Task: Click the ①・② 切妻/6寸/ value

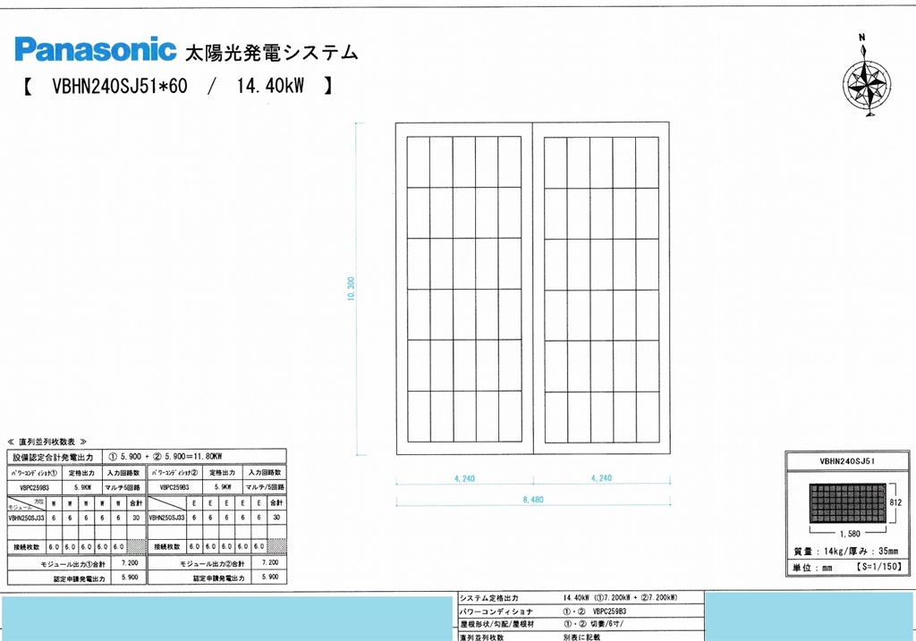Action: click(593, 624)
